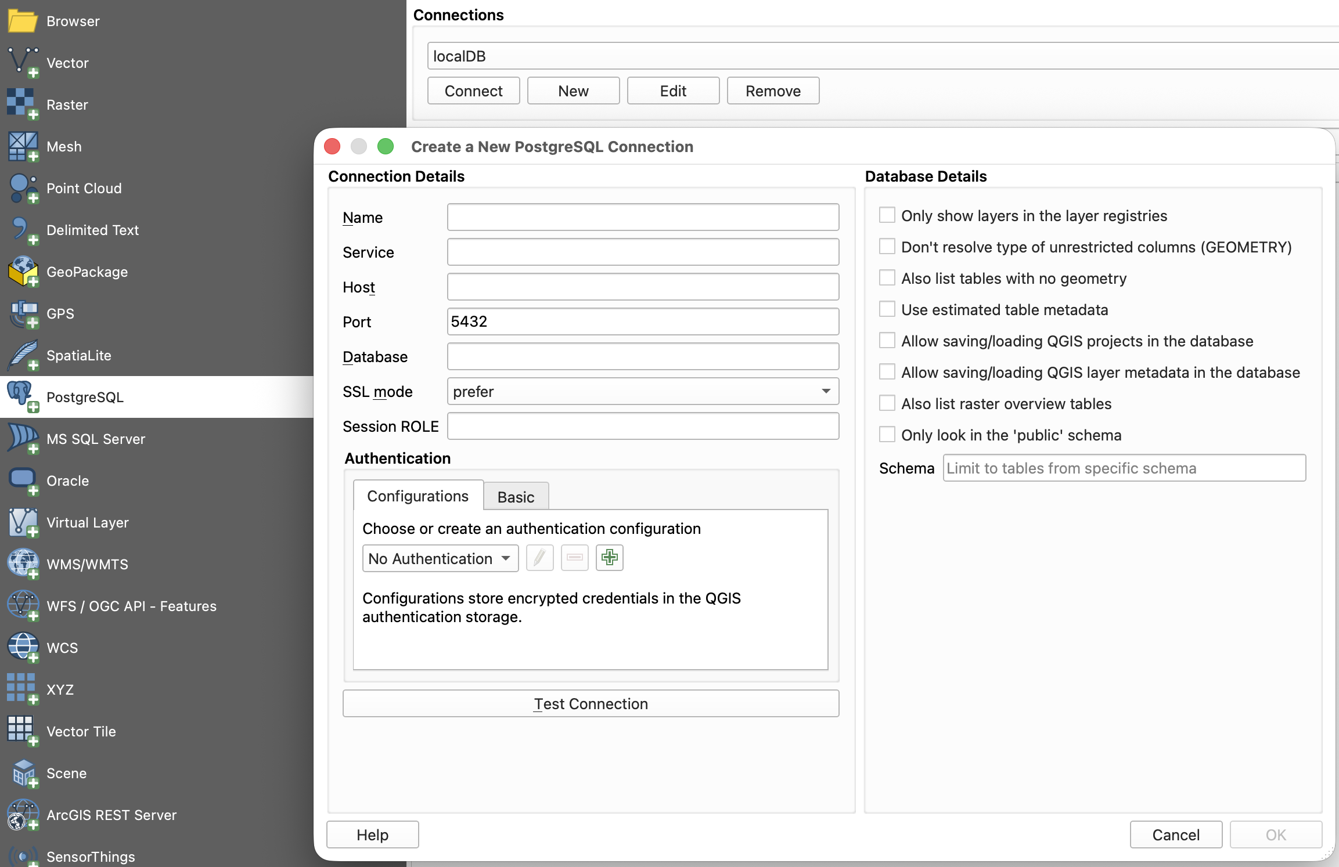
Task: Click the Edit connection button
Action: pos(673,91)
